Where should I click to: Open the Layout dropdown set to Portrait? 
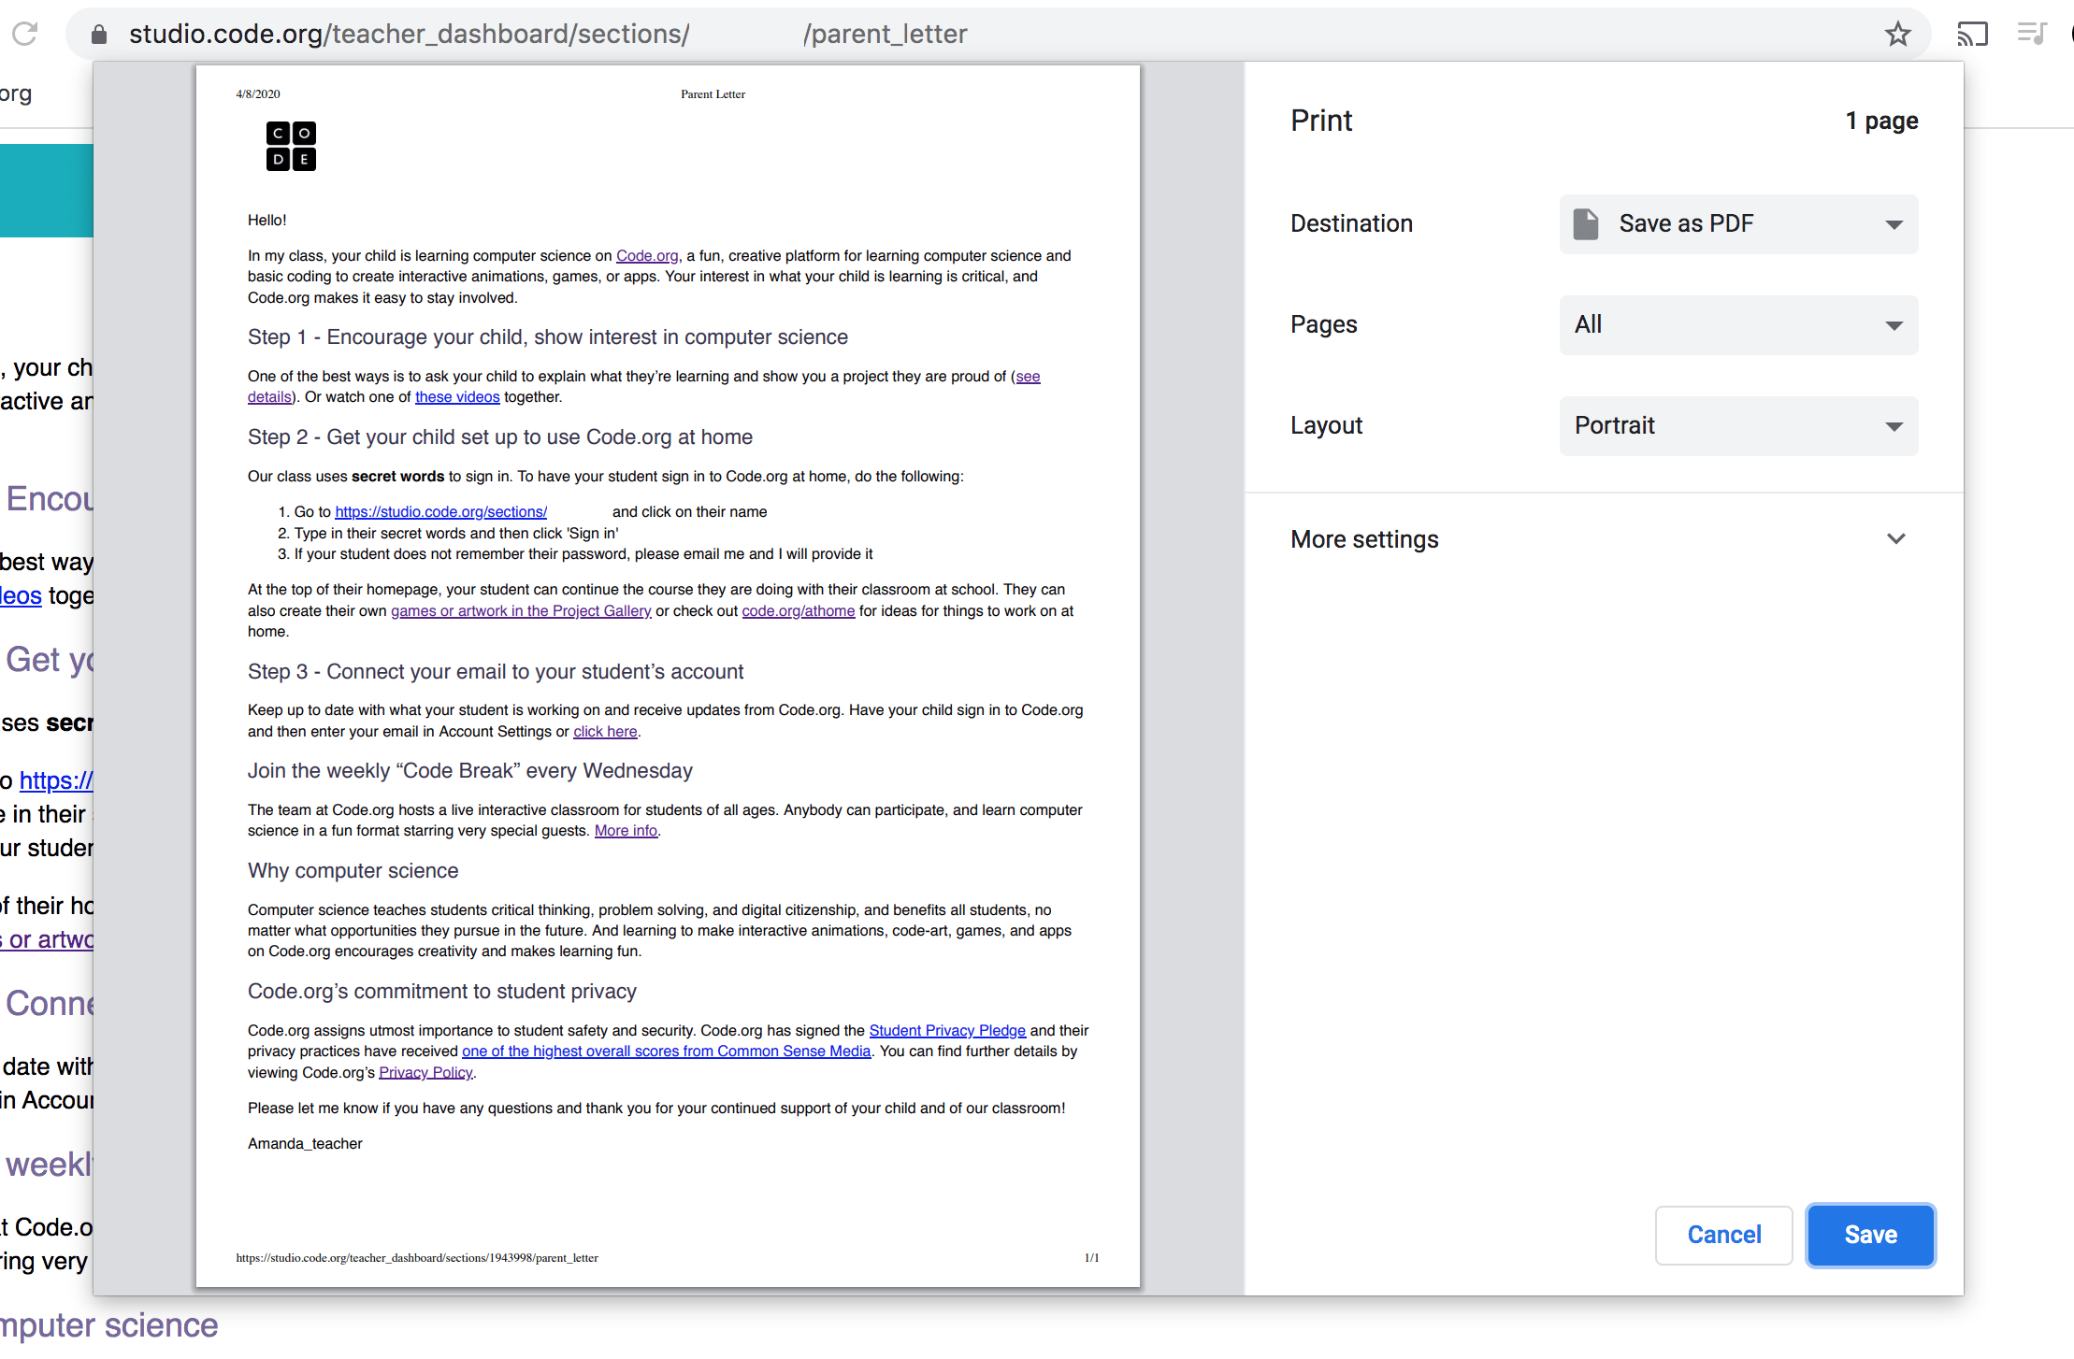[1738, 426]
